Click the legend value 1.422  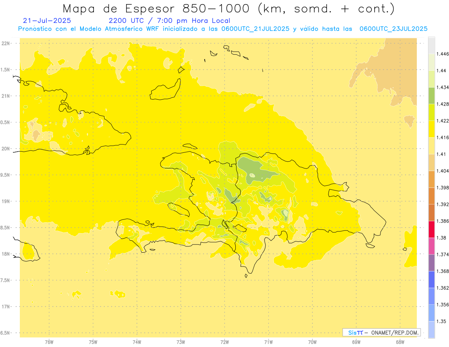[x=443, y=121]
